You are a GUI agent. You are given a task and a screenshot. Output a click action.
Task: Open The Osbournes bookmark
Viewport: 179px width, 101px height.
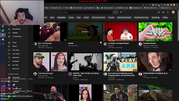click(x=136, y=8)
